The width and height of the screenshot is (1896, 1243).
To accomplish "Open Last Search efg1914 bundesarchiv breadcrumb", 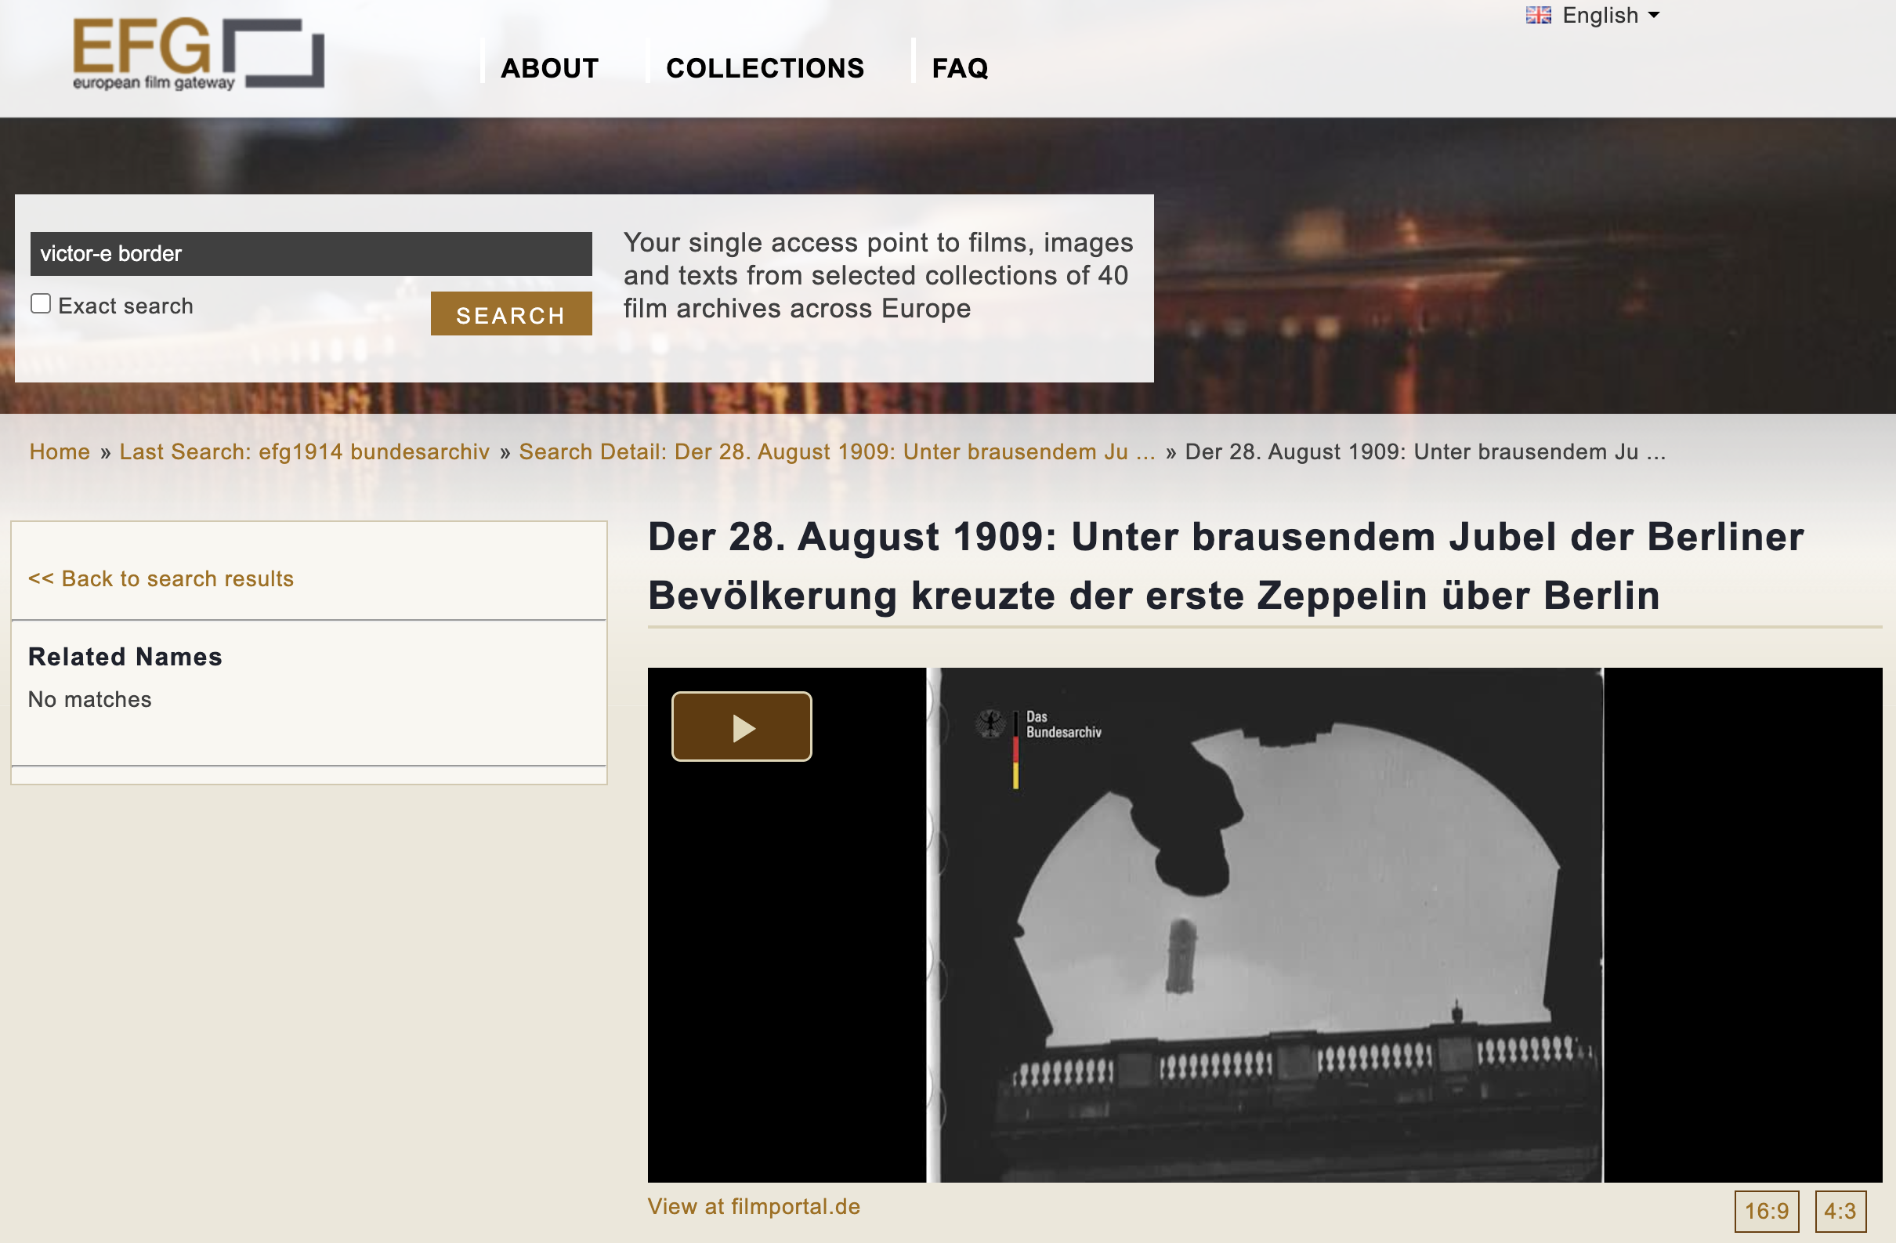I will pos(304,451).
